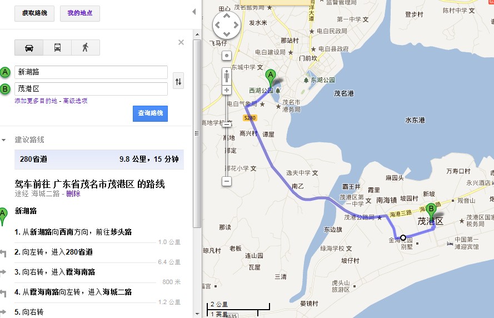Select driving mode car icon
Image resolution: width=494 pixels, height=318 pixels.
(29, 48)
